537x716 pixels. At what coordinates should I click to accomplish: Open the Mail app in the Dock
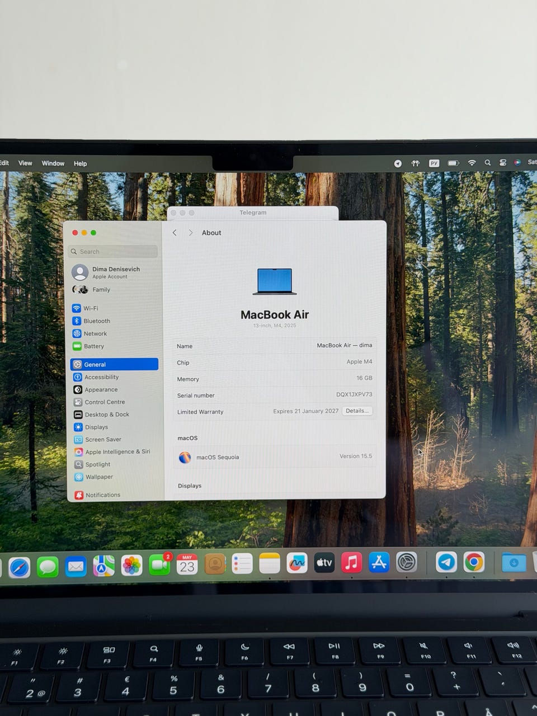[76, 567]
